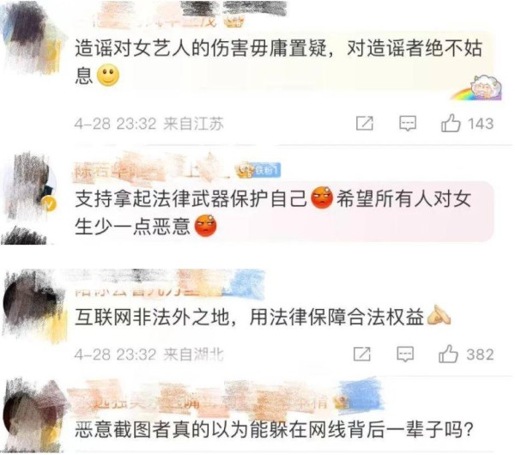
Task: Click the crown badge beside first username
Action: coord(233,21)
